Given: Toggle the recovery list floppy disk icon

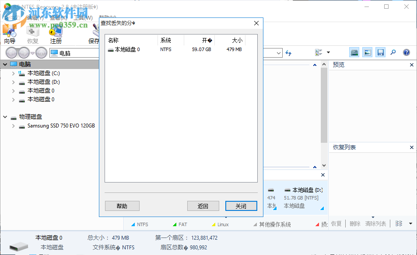Looking at the screenshot, I should click(380, 52).
